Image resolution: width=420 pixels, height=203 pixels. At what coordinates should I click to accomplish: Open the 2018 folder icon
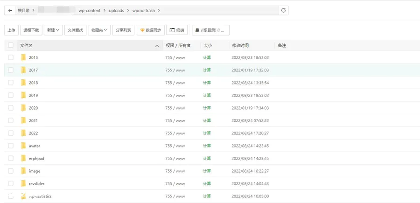[x=23, y=83]
